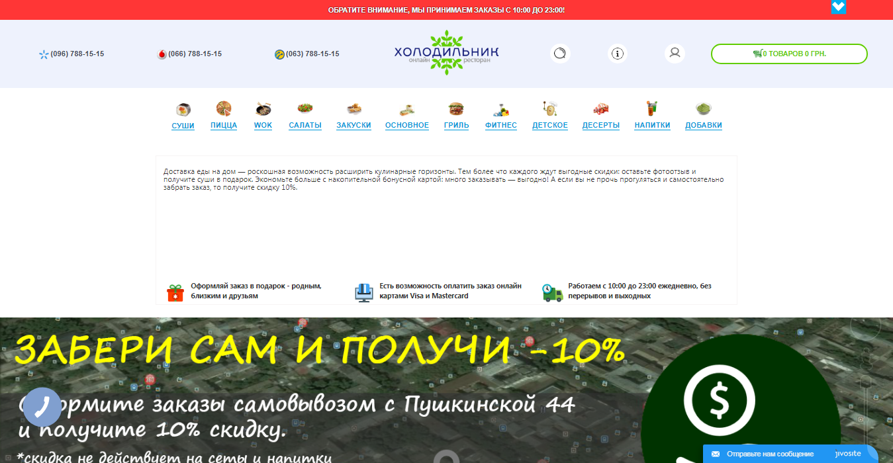The width and height of the screenshot is (893, 463).
Task: Open the cart button showing 0 товаров
Action: click(x=789, y=54)
